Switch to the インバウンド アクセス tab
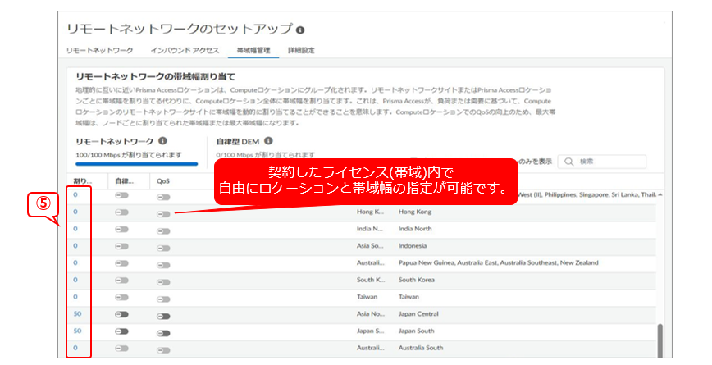 click(x=185, y=50)
